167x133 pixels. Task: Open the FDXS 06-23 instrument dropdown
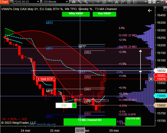click(x=27, y=2)
